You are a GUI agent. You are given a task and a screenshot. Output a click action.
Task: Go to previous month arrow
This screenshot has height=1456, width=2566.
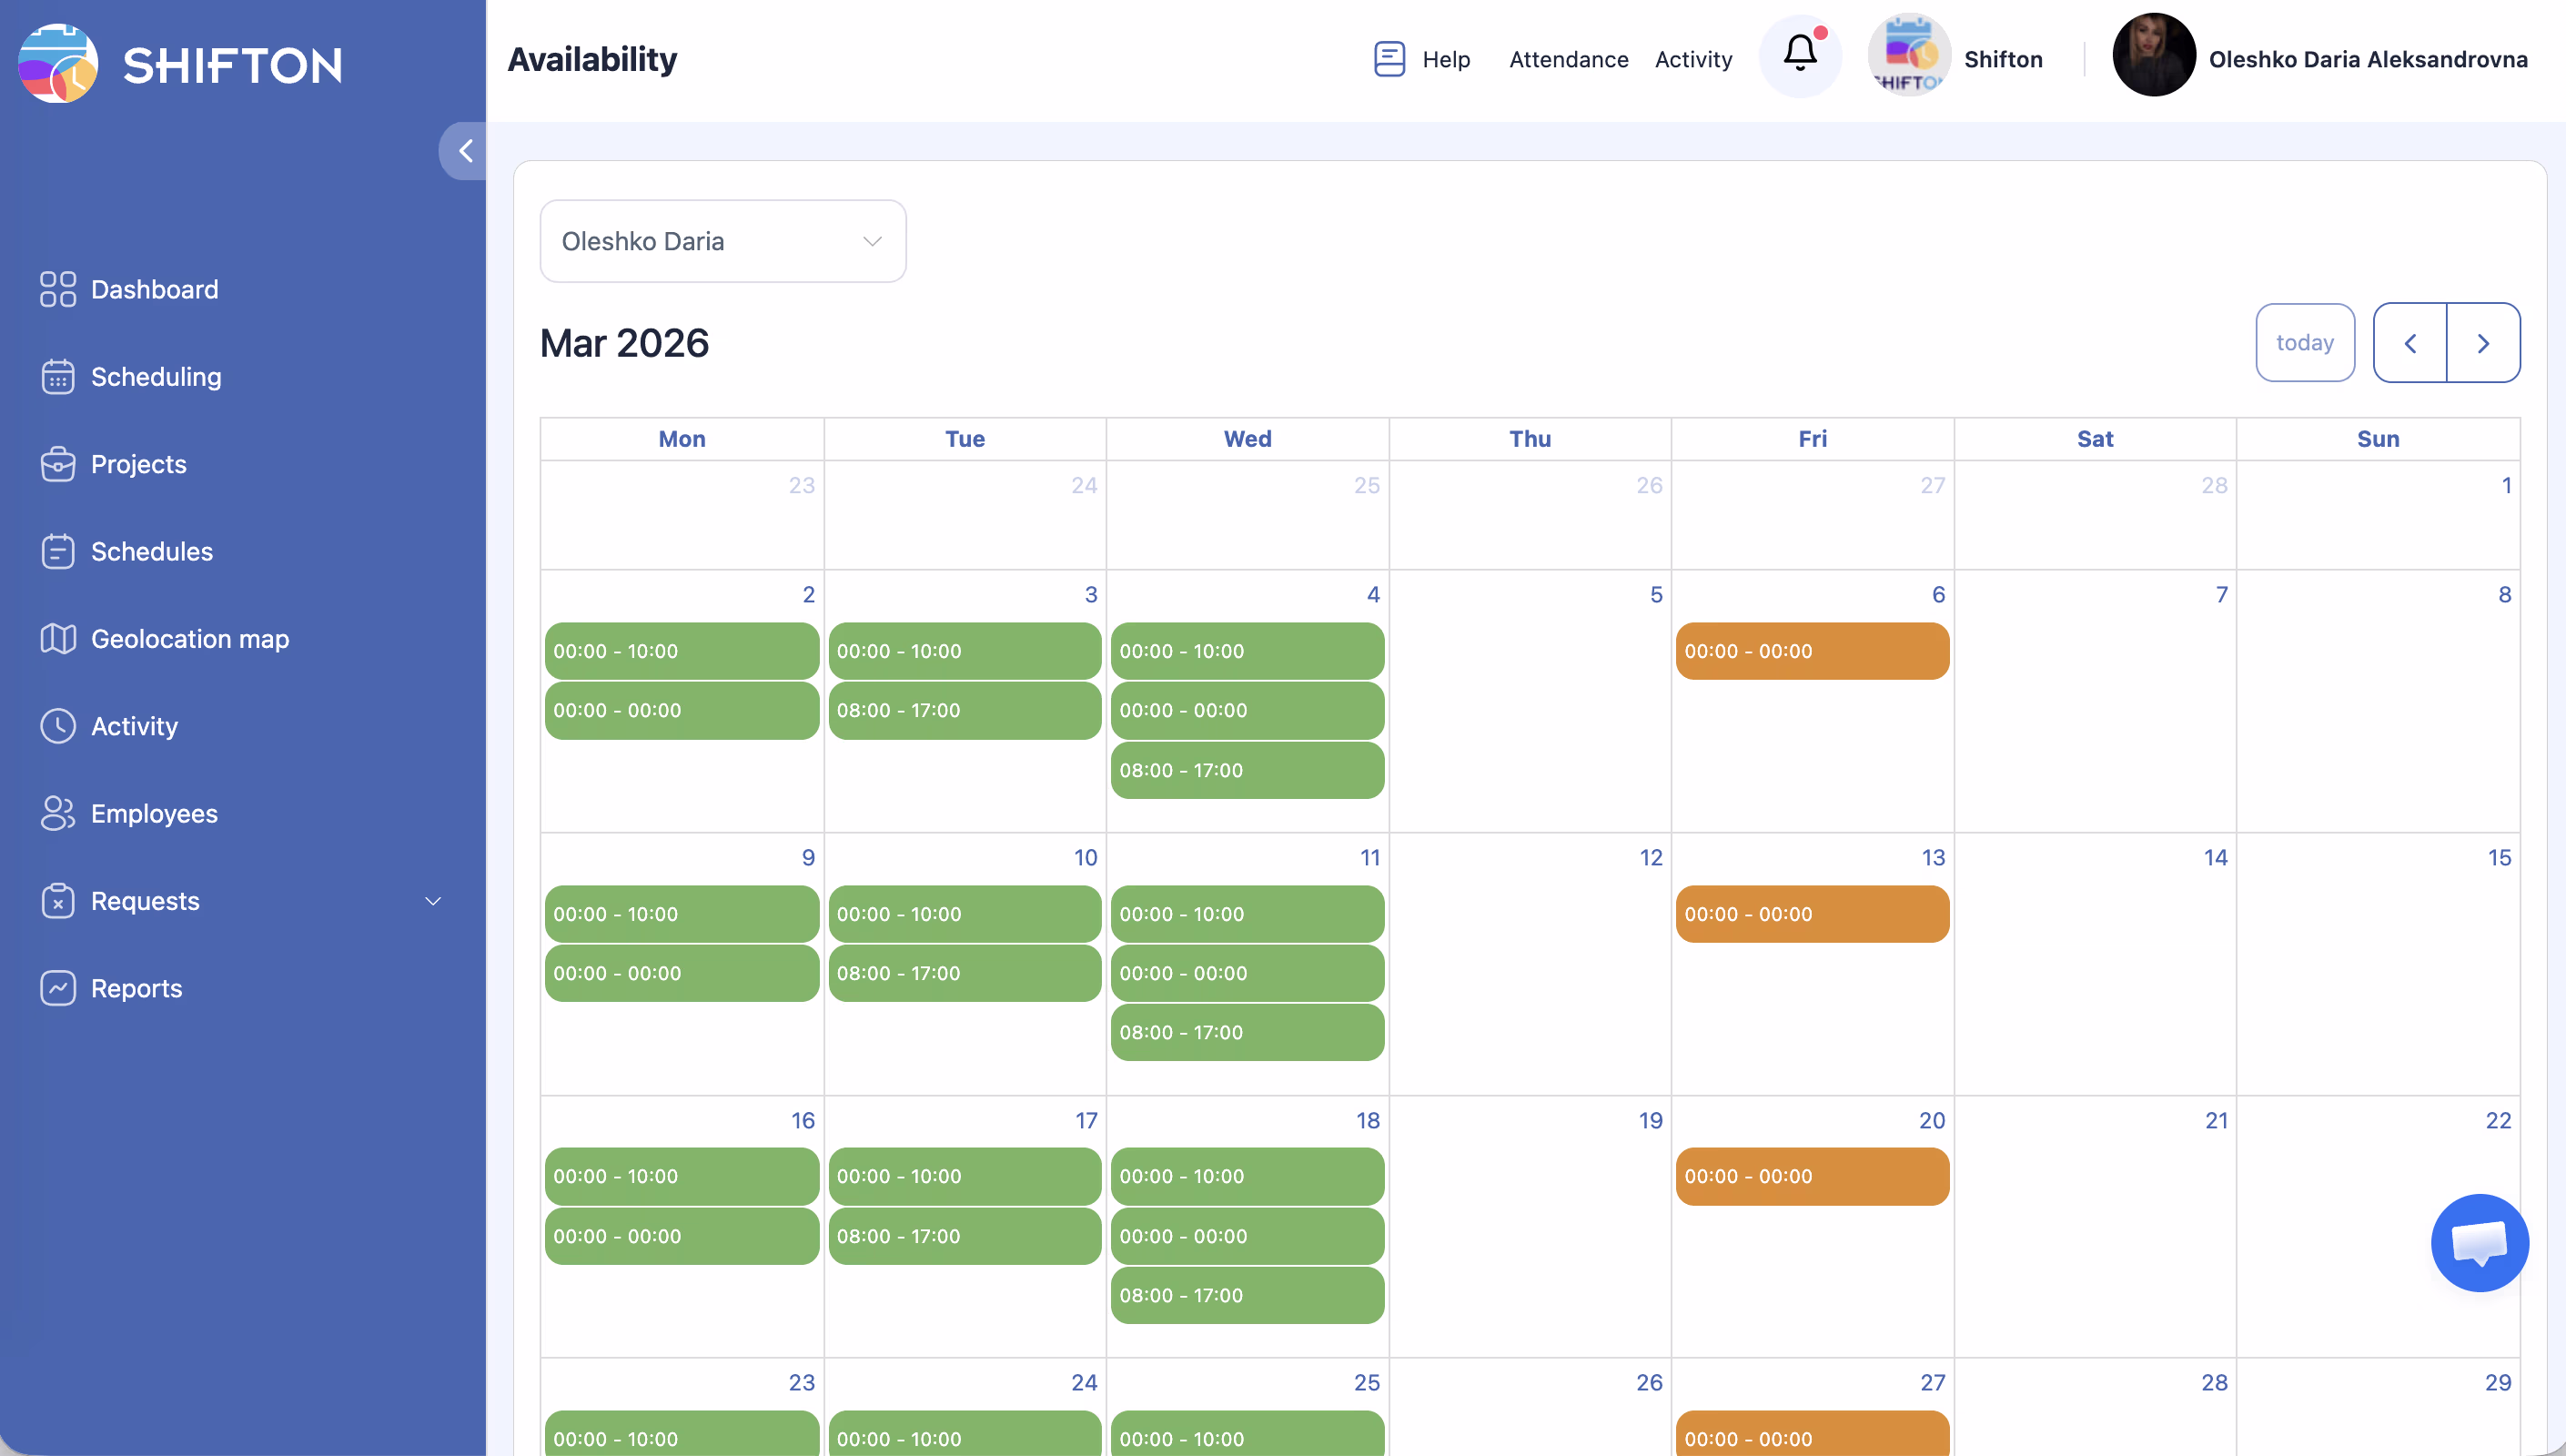click(2410, 343)
